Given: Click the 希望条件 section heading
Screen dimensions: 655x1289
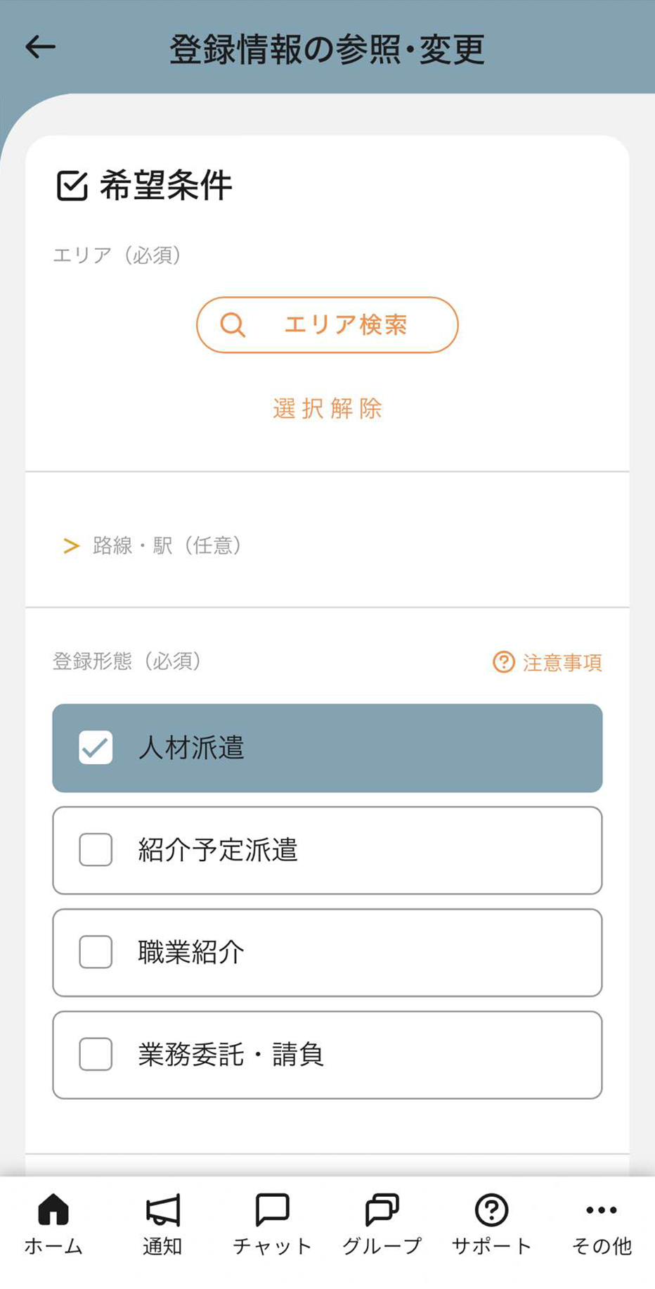Looking at the screenshot, I should pos(166,186).
